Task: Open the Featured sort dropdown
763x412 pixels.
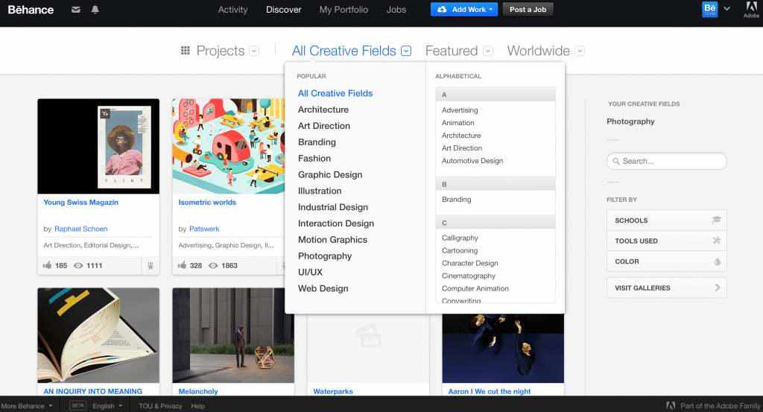Action: click(x=488, y=51)
